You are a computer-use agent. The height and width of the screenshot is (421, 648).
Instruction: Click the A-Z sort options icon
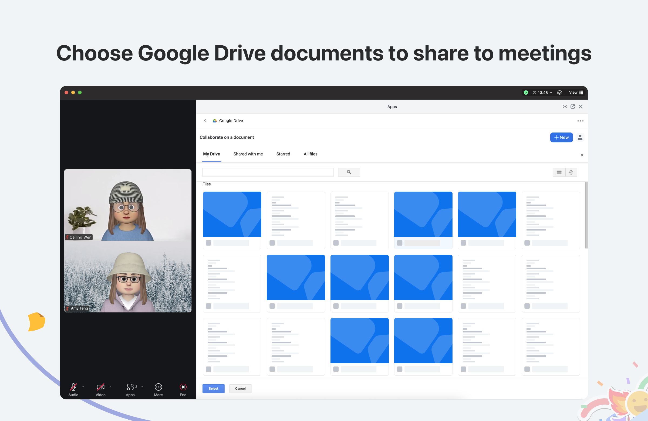(x=571, y=172)
